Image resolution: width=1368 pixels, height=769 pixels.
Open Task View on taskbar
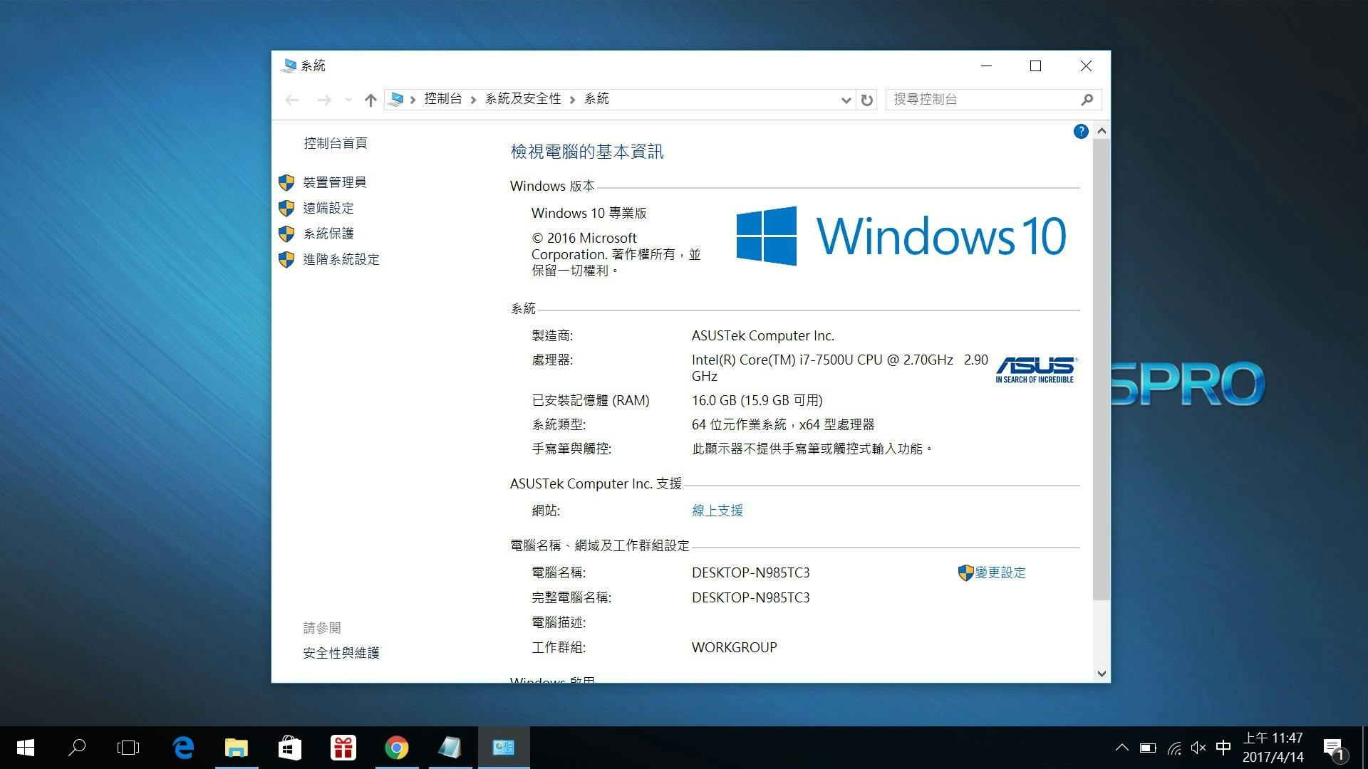point(128,748)
